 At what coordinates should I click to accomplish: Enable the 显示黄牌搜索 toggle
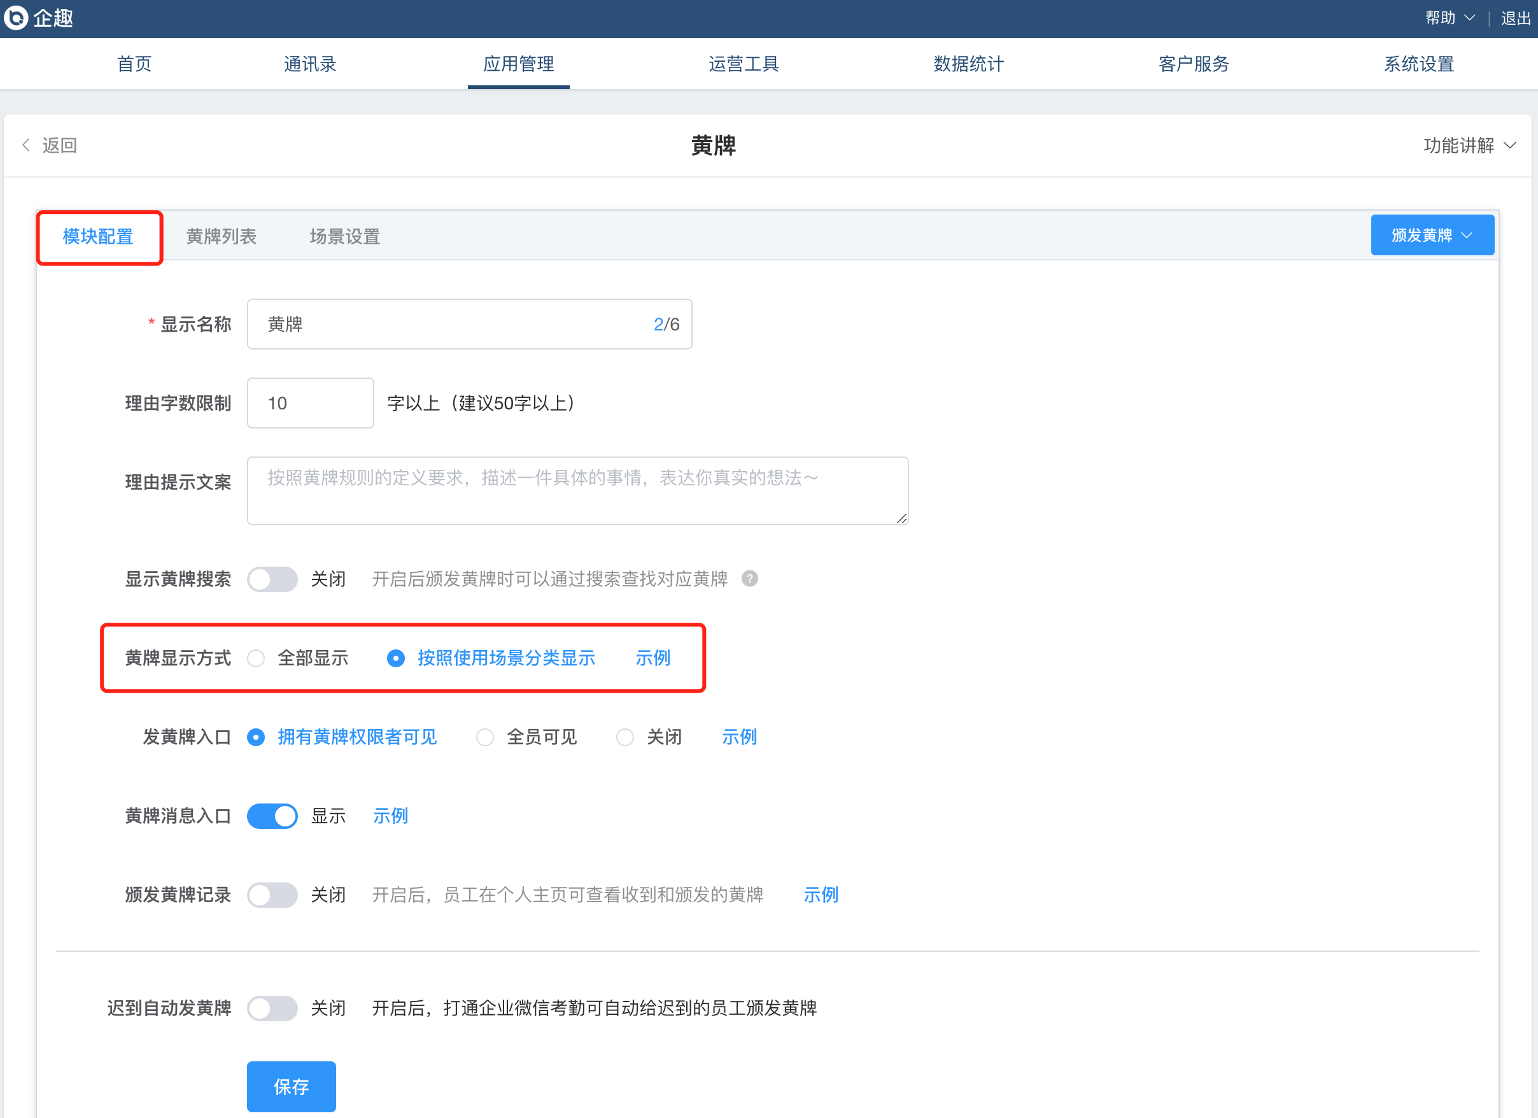(272, 579)
